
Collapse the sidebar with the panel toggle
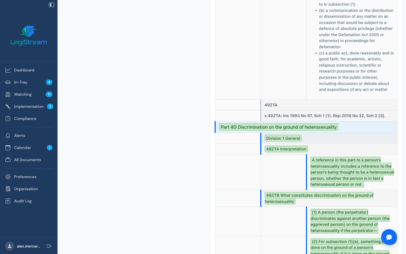click(51, 5)
